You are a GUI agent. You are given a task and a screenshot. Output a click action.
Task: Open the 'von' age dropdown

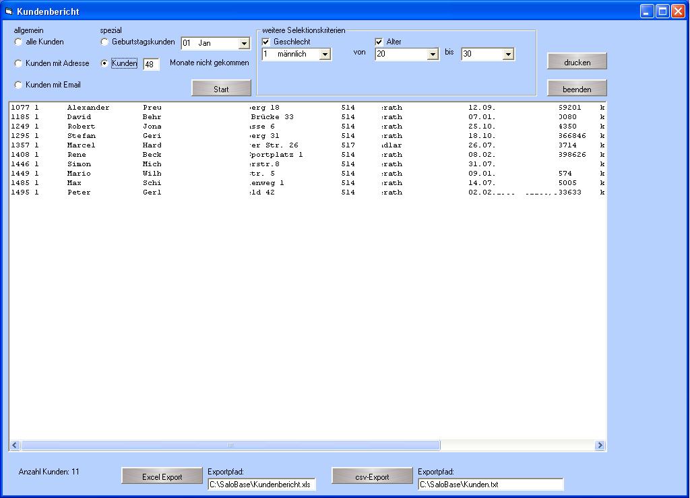[x=433, y=55]
